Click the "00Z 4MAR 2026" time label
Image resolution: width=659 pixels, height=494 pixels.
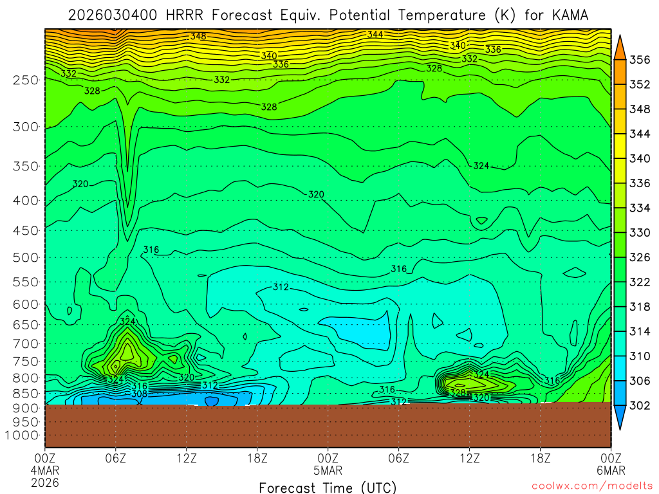(45, 470)
